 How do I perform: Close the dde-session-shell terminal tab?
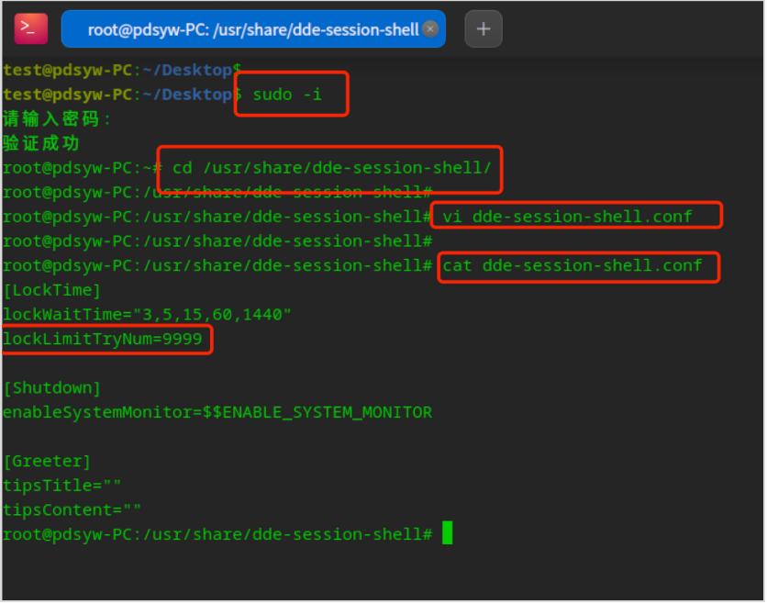point(430,29)
